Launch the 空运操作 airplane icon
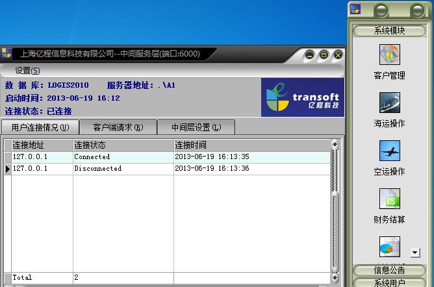434x287 pixels. pos(389,151)
